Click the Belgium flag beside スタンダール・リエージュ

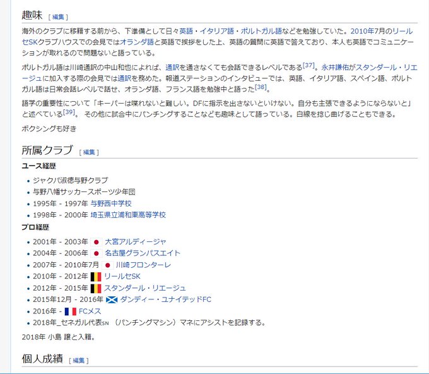click(x=96, y=289)
